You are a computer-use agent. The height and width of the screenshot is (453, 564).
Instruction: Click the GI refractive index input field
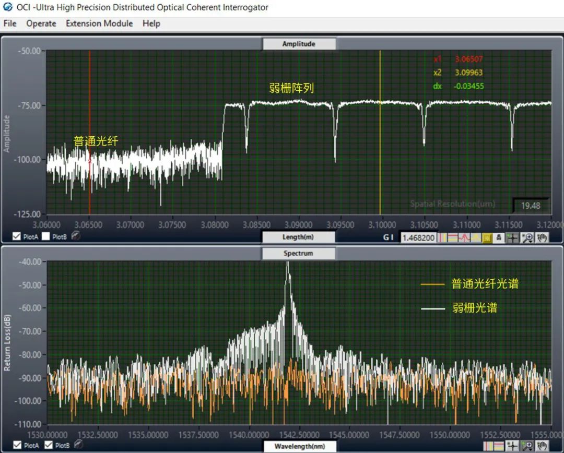pos(418,237)
